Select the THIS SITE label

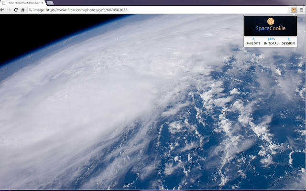point(253,43)
